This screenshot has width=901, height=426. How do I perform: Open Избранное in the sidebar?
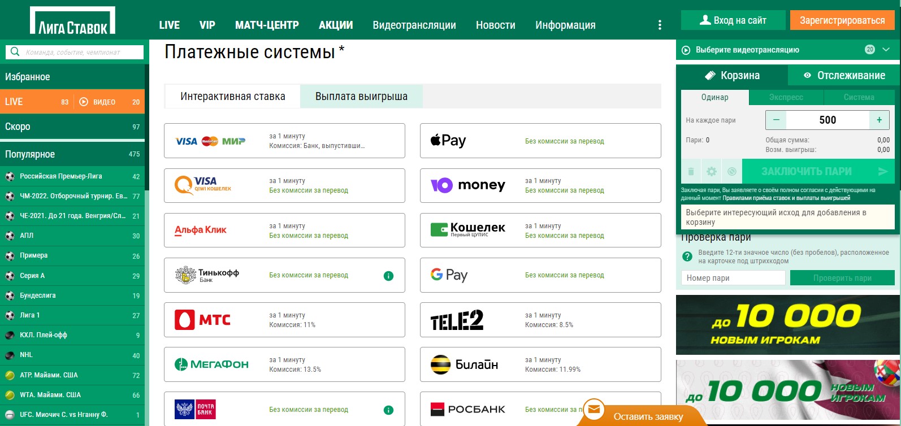pyautogui.click(x=72, y=77)
